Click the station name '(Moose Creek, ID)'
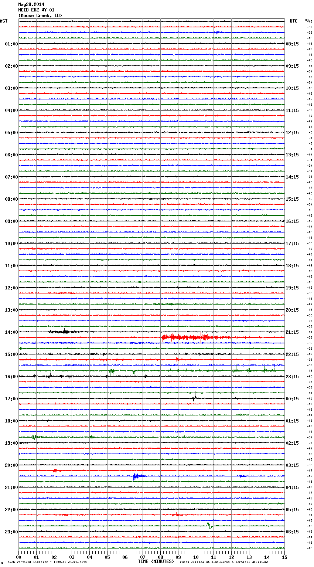The image size is (314, 567). (x=40, y=16)
